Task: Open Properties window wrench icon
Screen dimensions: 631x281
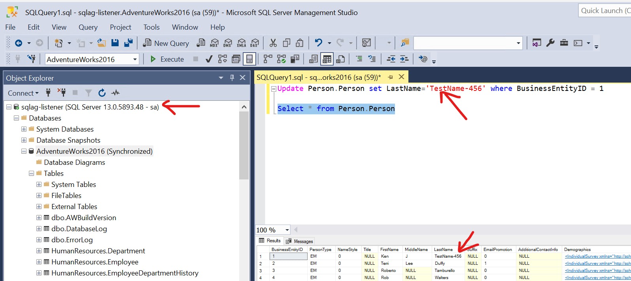Action: point(550,43)
